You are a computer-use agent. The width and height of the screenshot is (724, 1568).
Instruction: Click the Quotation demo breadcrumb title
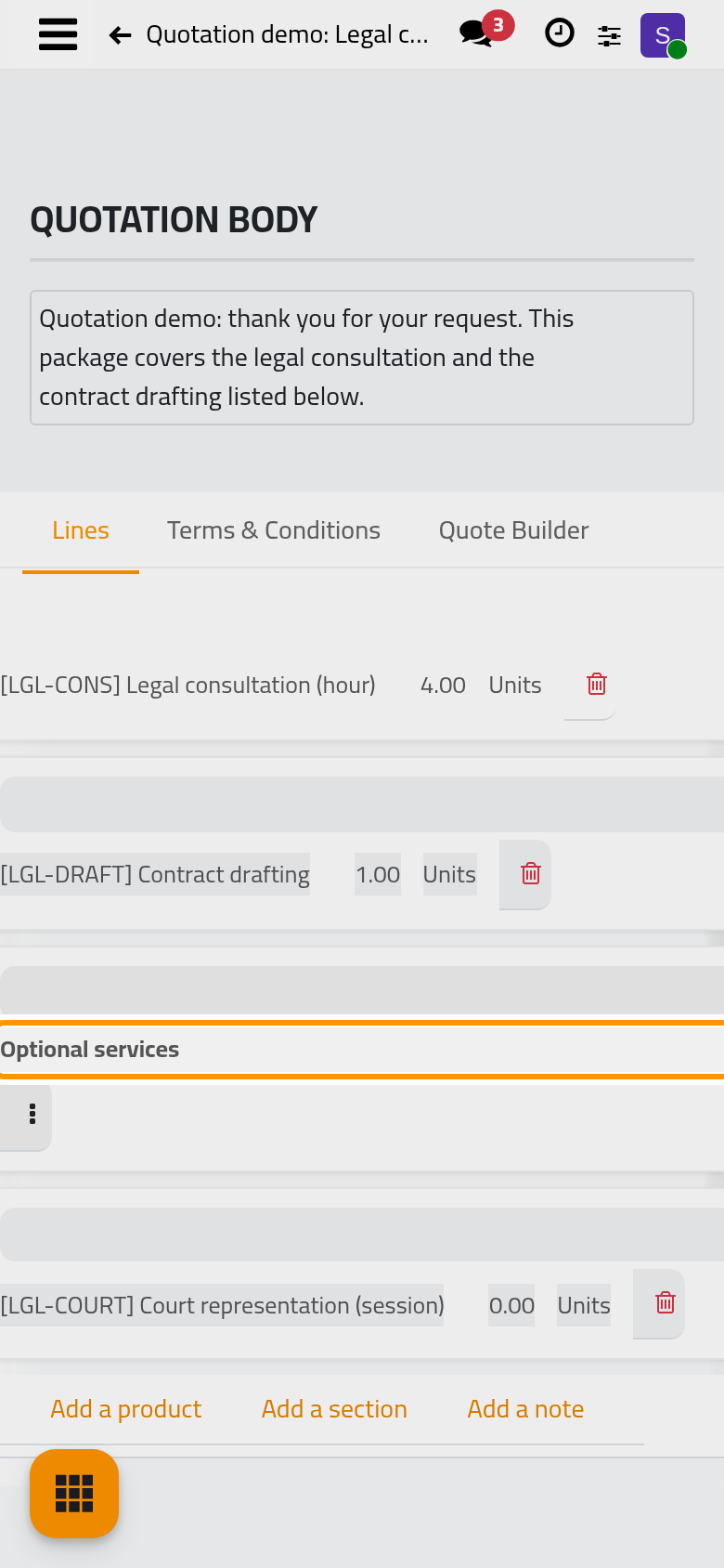point(288,35)
